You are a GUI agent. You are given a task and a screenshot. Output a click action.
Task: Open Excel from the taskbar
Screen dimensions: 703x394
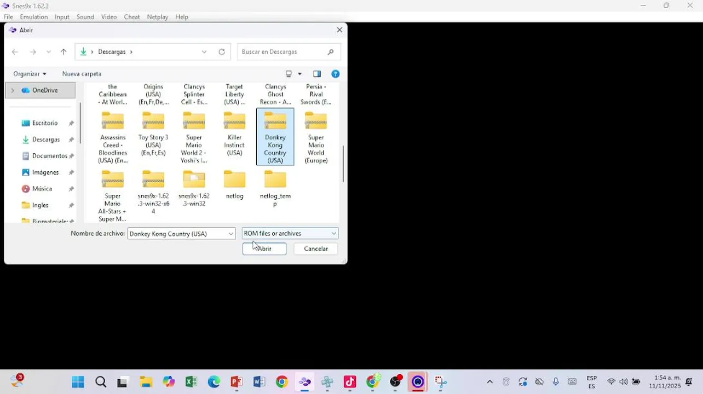click(191, 382)
